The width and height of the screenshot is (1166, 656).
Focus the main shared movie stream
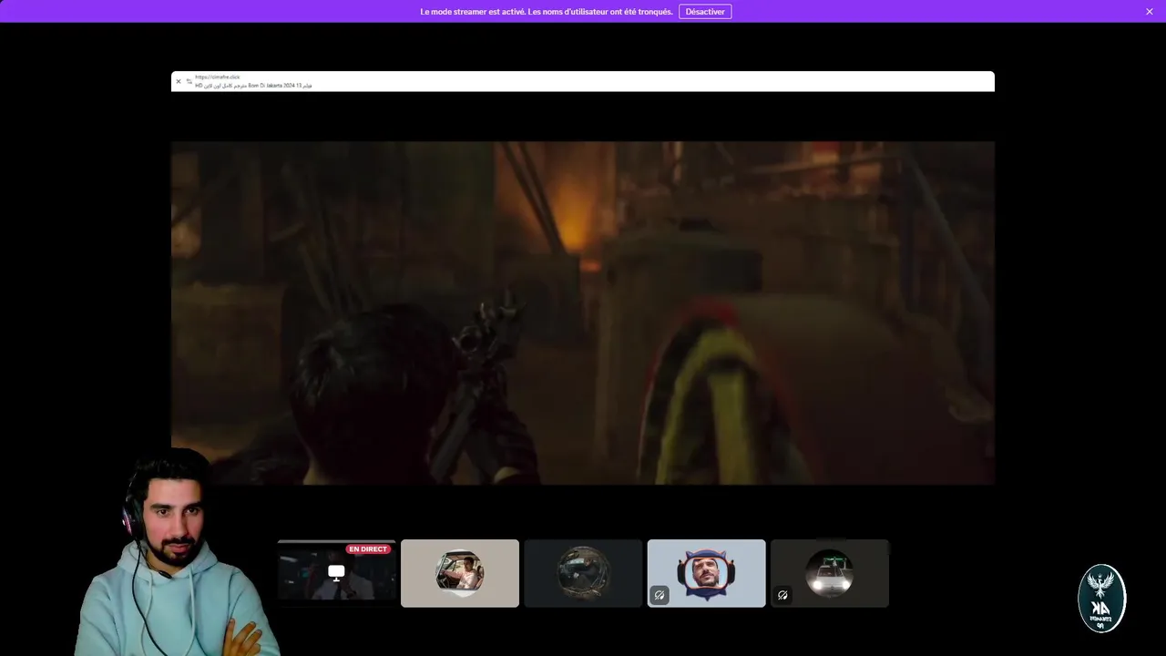pos(583,313)
